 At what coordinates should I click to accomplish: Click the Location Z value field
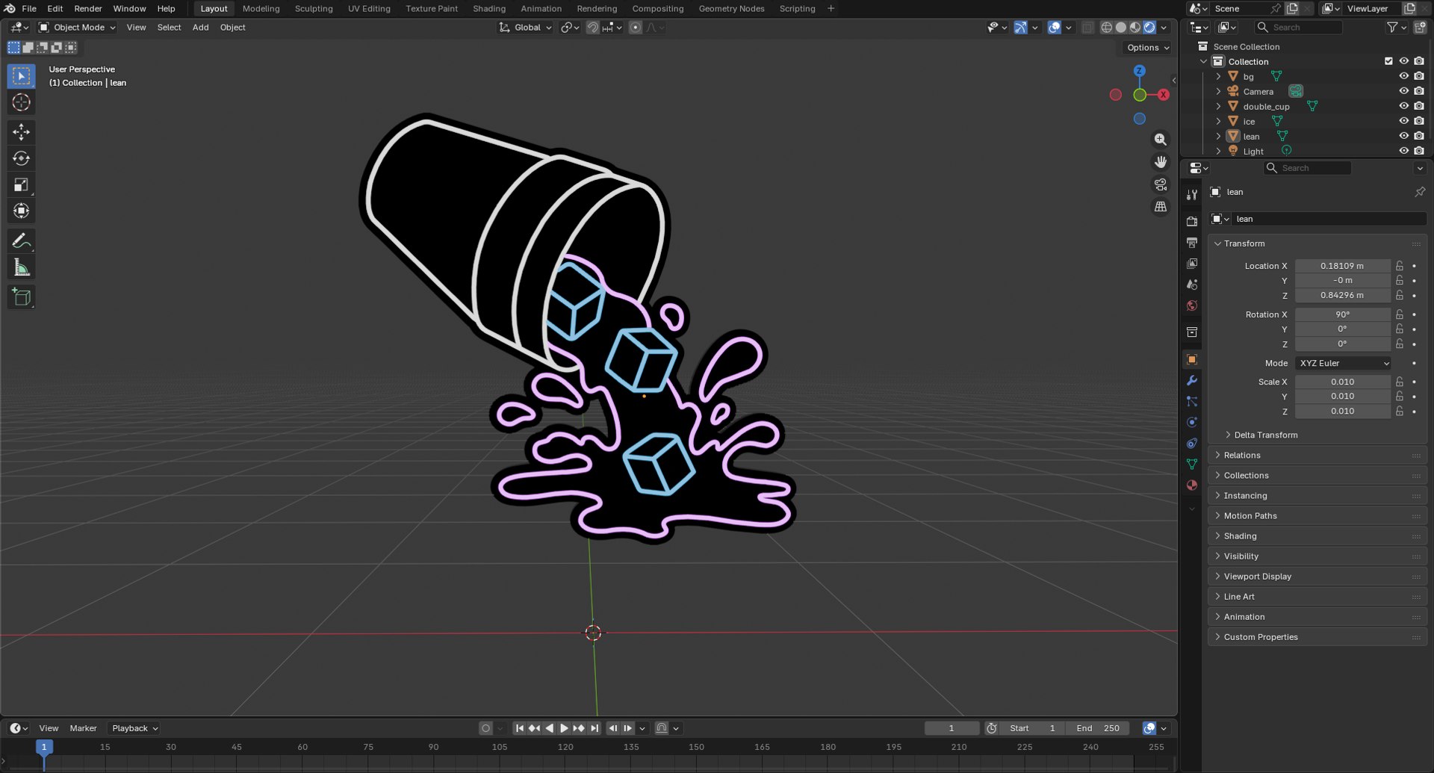coord(1342,296)
